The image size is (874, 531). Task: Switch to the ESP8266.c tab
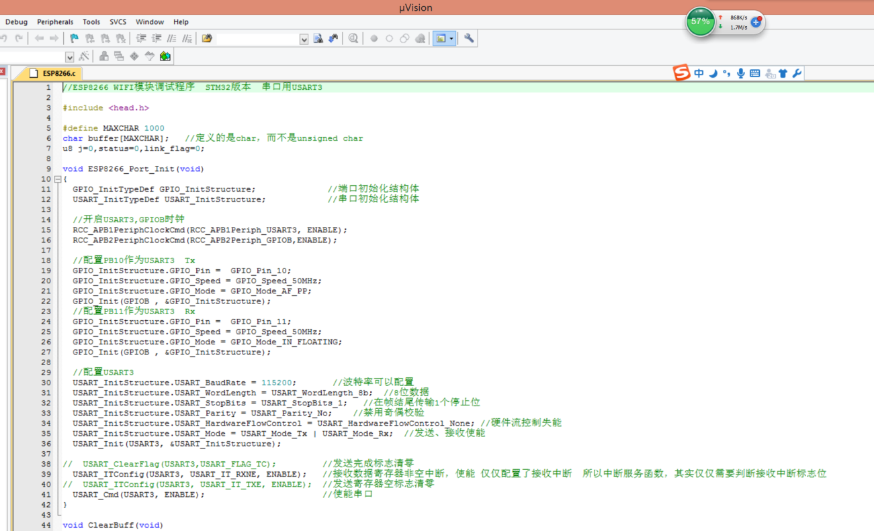tap(58, 73)
